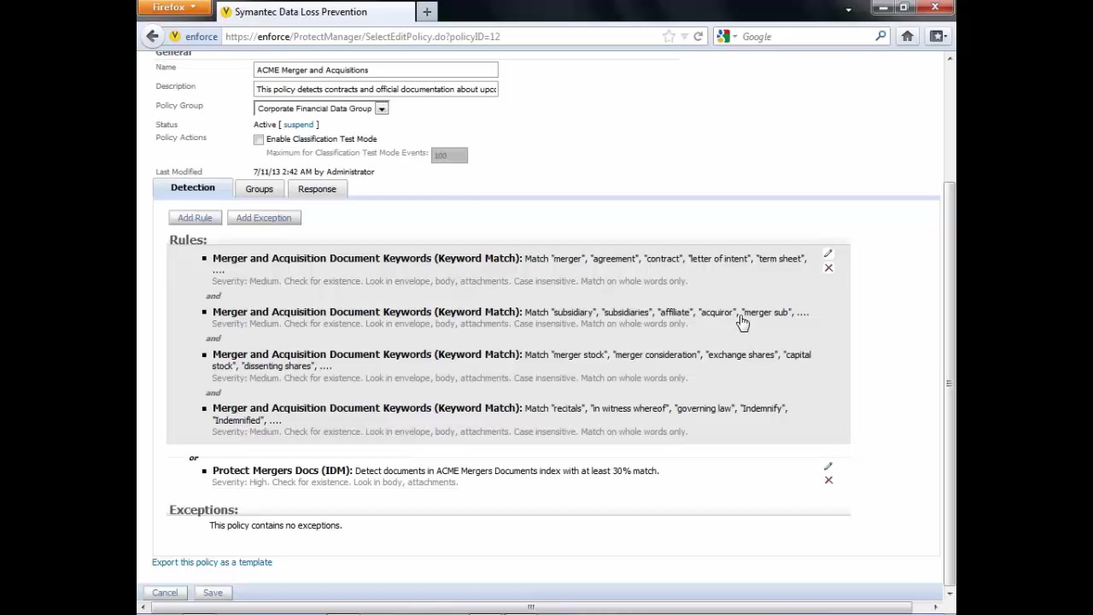Viewport: 1093px width, 615px height.
Task: Go back with the browser back arrow
Action: [152, 36]
